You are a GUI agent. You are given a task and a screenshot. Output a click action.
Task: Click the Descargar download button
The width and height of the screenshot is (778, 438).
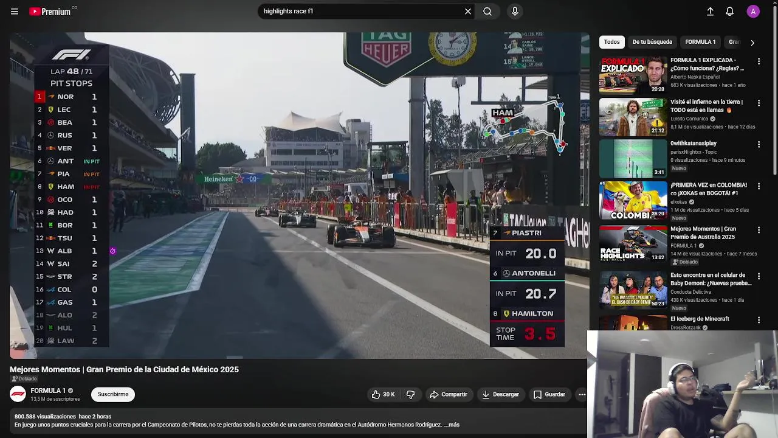pyautogui.click(x=500, y=394)
